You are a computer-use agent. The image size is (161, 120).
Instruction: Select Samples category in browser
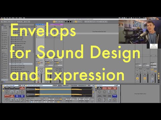pos(5,48)
